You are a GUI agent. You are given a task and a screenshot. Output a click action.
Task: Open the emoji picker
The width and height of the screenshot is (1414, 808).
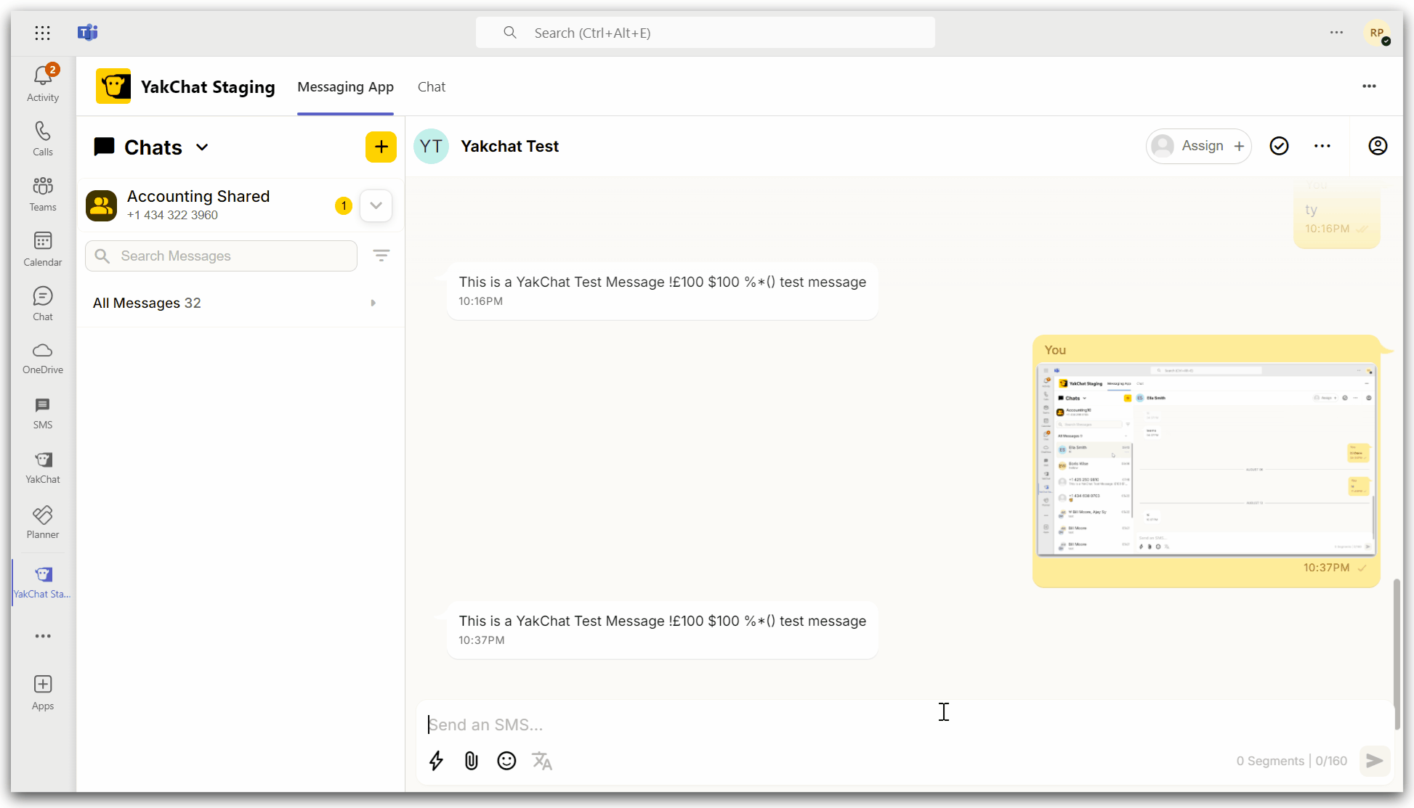pyautogui.click(x=506, y=761)
